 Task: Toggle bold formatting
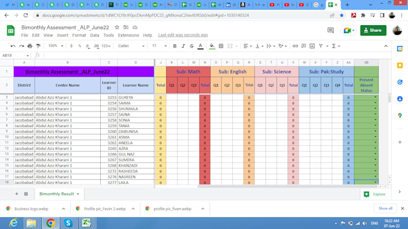tap(175, 46)
